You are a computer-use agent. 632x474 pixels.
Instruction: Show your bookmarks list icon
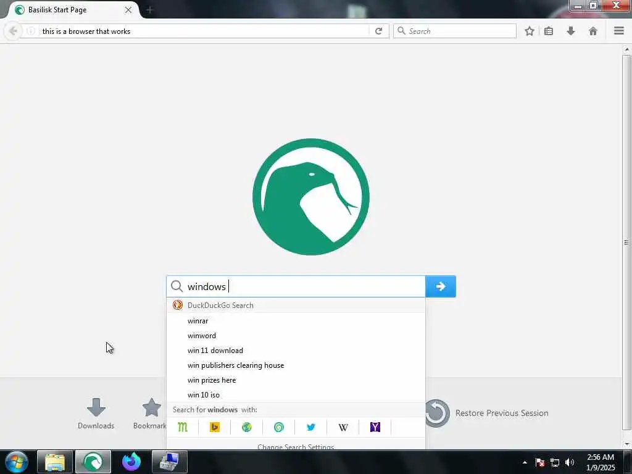click(549, 31)
